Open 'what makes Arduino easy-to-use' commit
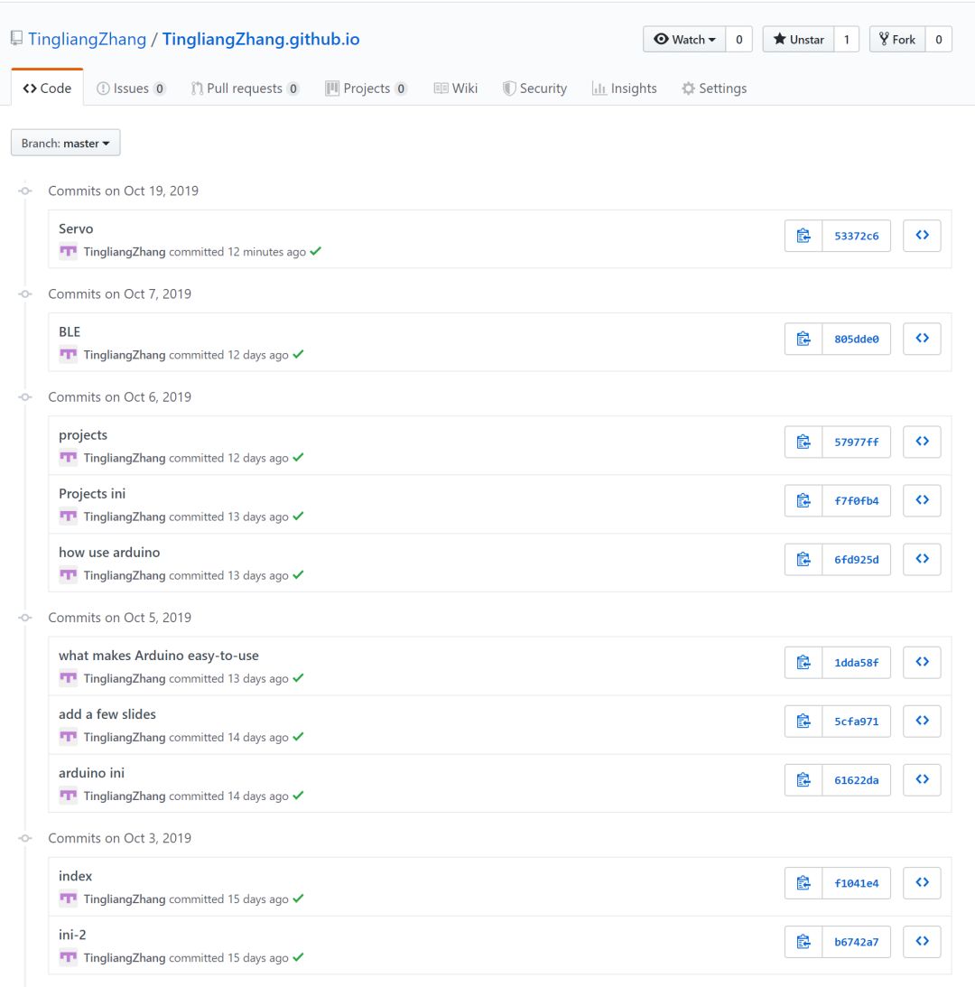 click(159, 656)
